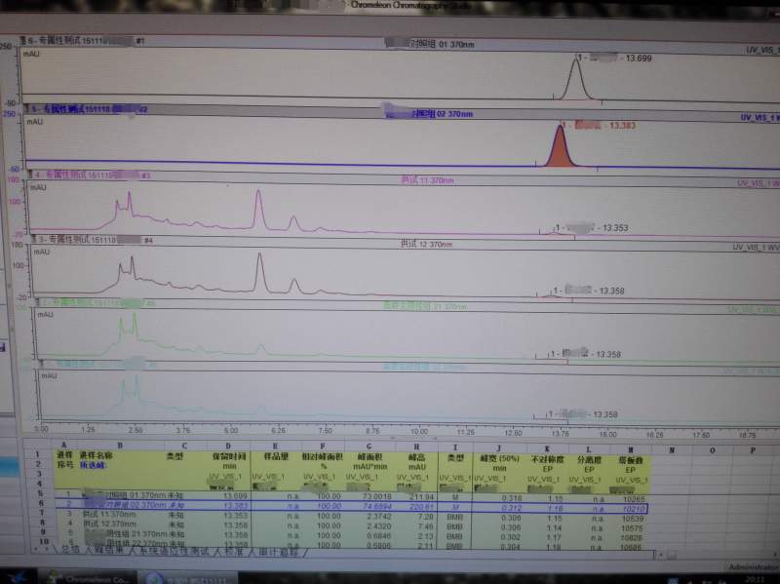Image resolution: width=780 pixels, height=584 pixels.
Task: Select column header D in the report table
Action: pos(228,446)
